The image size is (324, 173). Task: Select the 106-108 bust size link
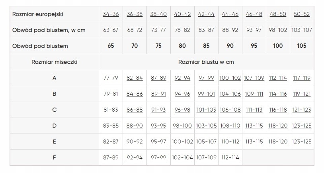point(230,110)
